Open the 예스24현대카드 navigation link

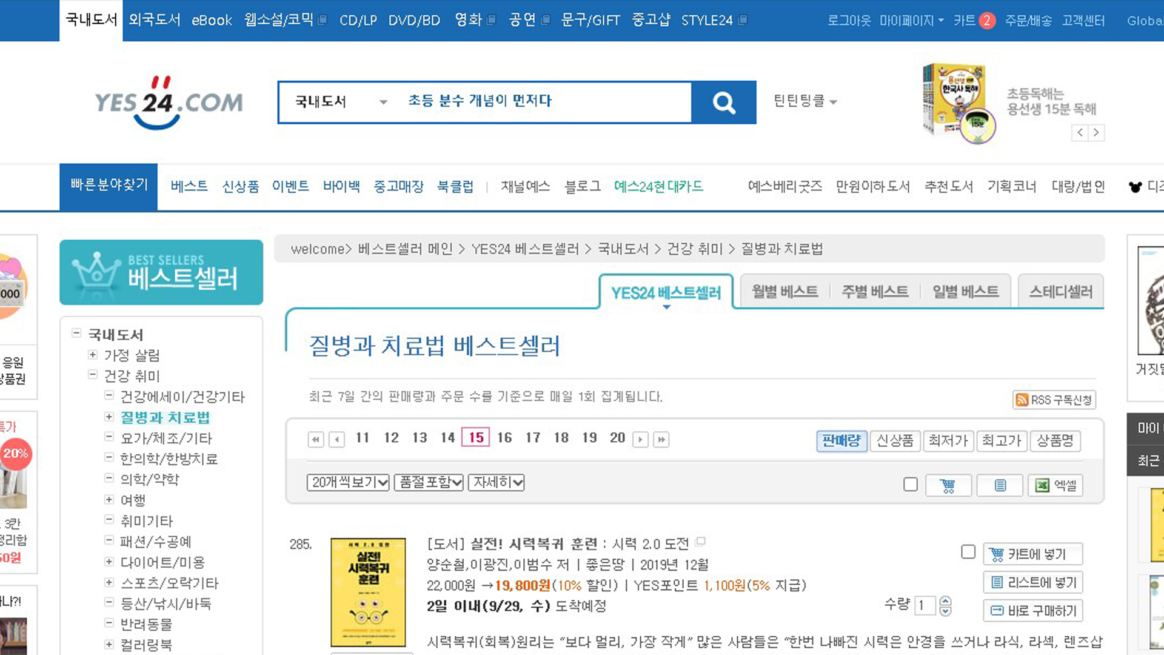(x=658, y=186)
